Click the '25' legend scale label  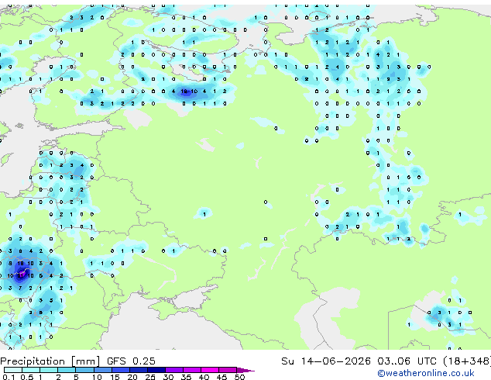click(x=150, y=377)
